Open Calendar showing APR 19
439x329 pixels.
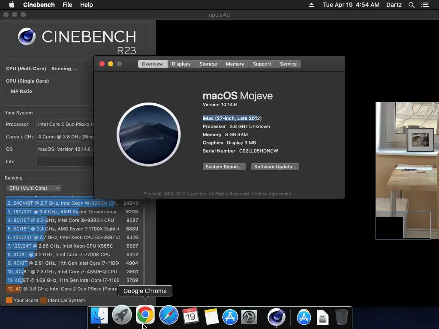tap(191, 316)
